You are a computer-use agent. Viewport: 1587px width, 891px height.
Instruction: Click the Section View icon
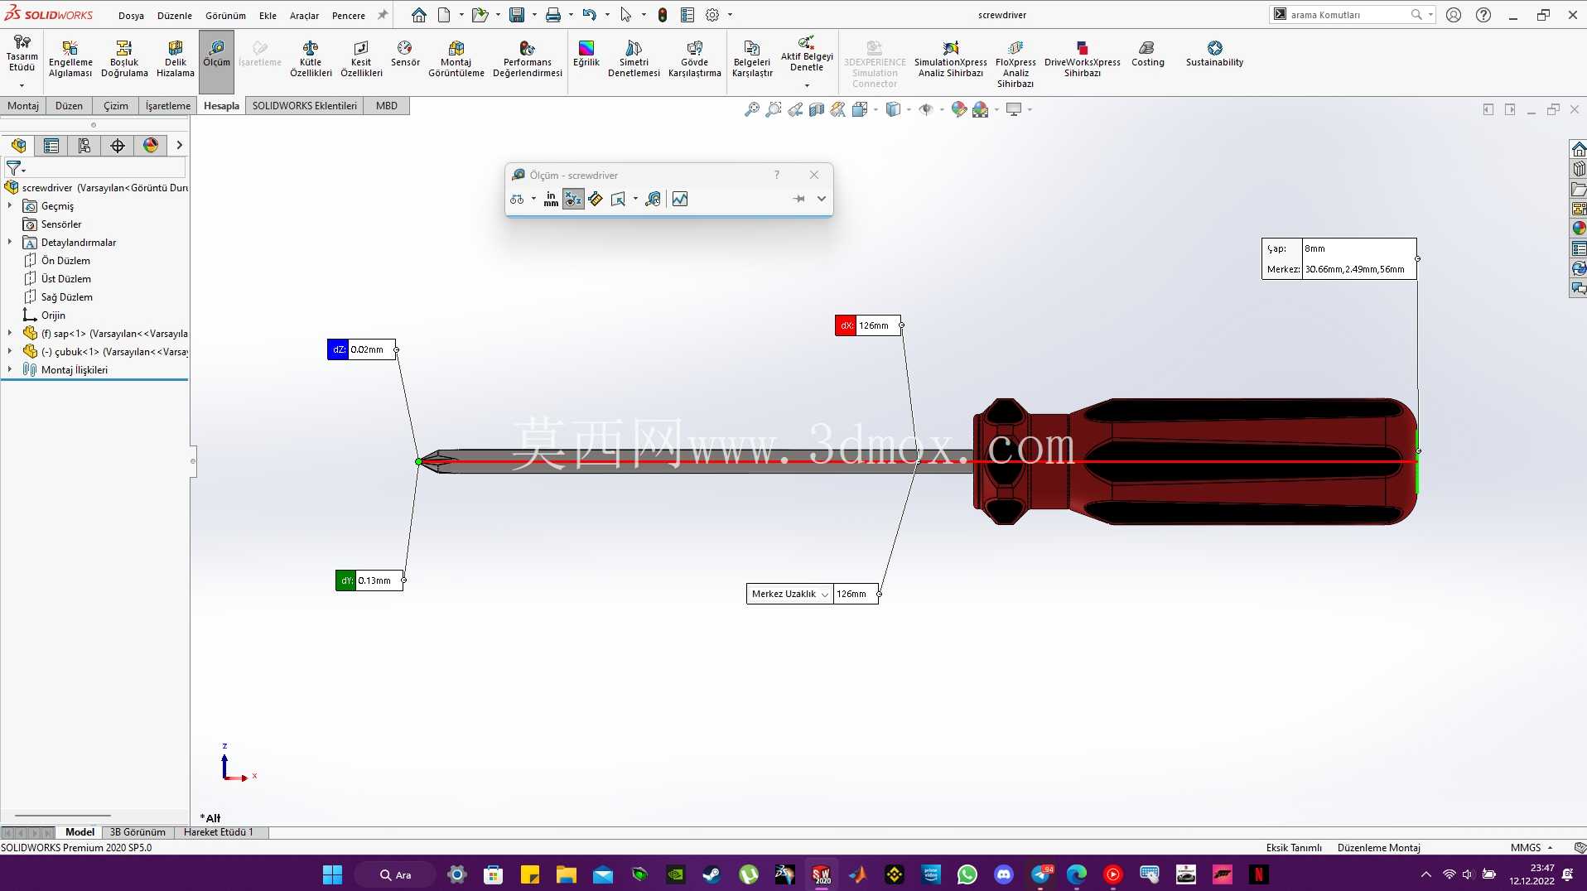(x=817, y=109)
